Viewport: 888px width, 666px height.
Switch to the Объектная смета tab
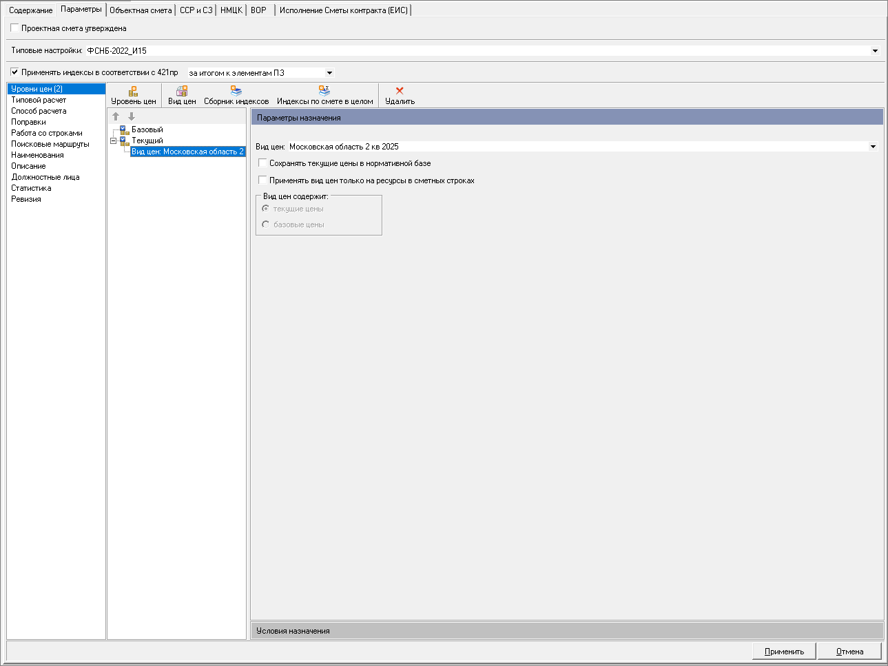[141, 10]
